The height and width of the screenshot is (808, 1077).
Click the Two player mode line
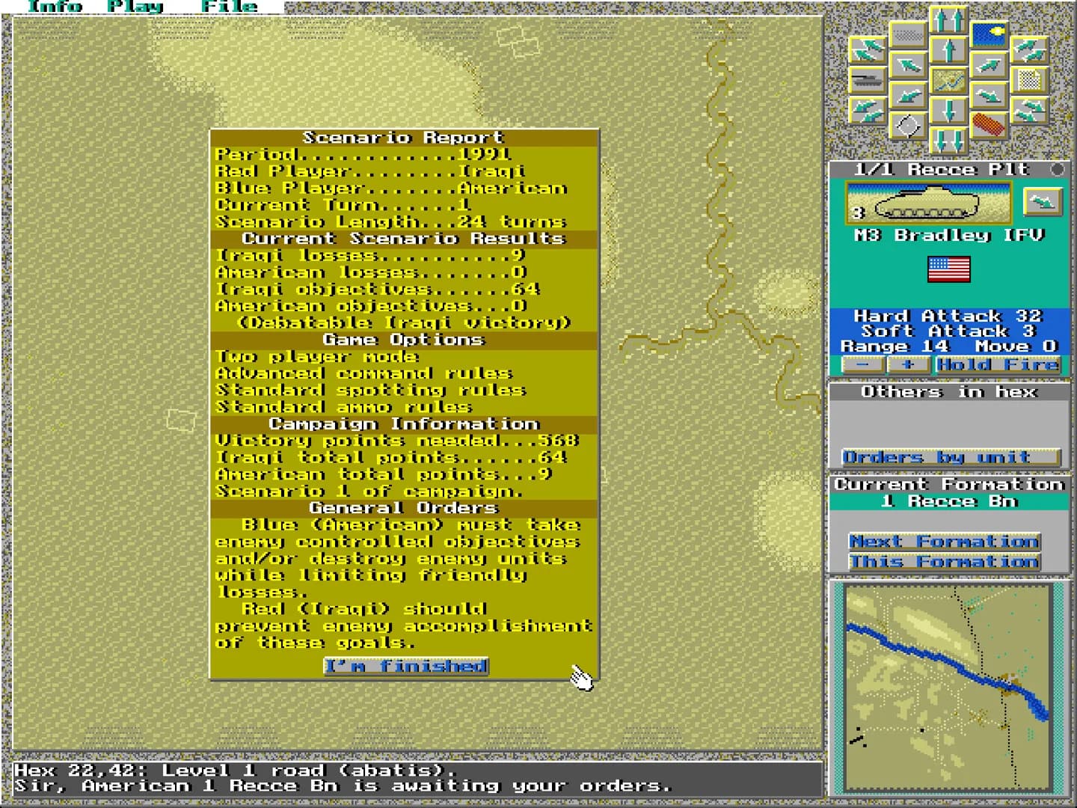(316, 357)
